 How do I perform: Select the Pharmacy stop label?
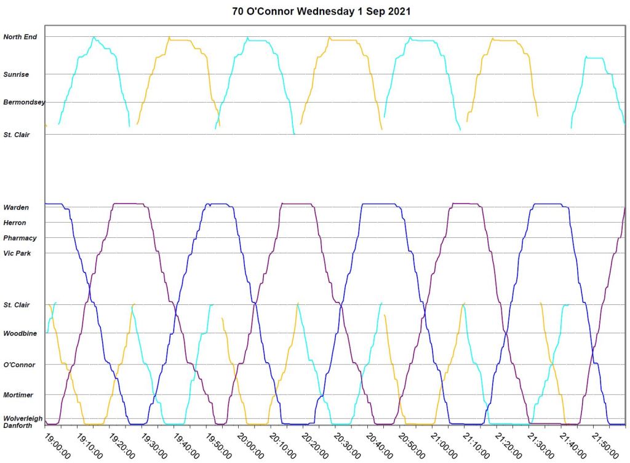click(x=20, y=238)
